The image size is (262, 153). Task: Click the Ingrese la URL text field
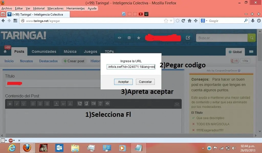click(x=131, y=67)
